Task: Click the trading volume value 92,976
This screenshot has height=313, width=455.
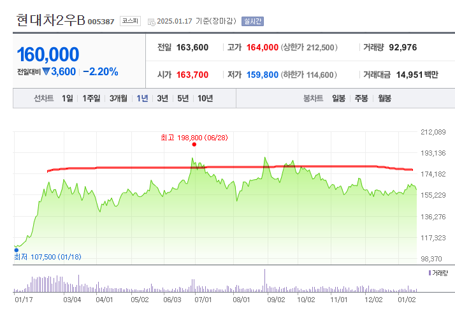Action: (403, 47)
